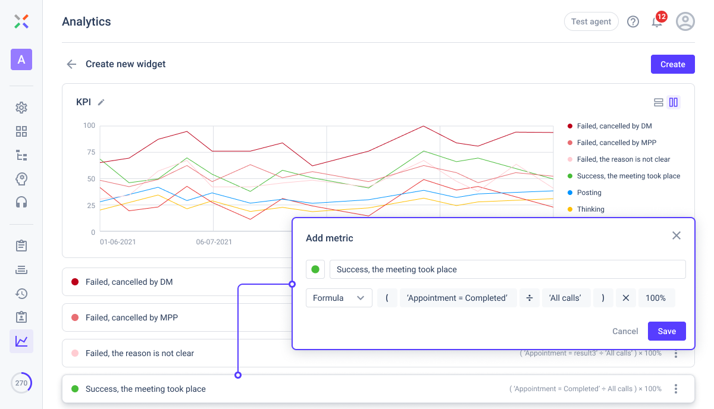Open the settings gear in sidebar
The image size is (714, 409).
point(21,108)
